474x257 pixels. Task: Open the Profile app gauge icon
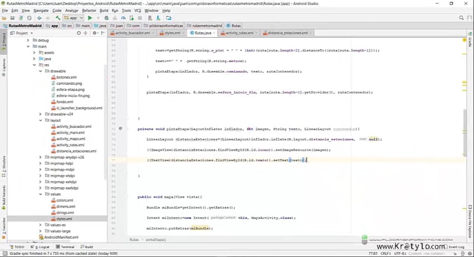(123, 18)
